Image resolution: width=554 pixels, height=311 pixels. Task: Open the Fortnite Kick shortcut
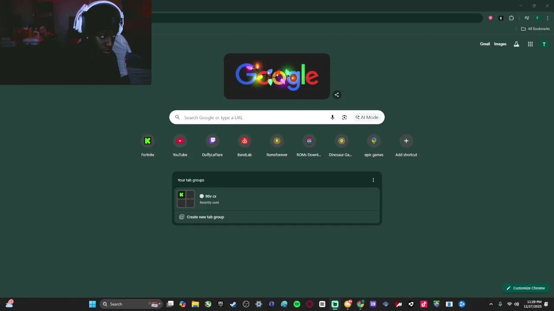(x=148, y=146)
